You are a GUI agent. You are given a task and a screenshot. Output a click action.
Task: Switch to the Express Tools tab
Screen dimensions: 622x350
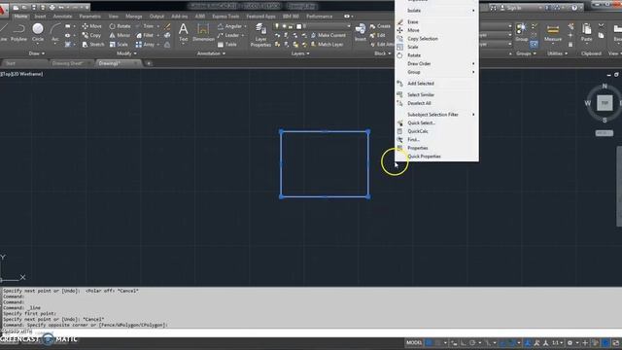click(225, 17)
